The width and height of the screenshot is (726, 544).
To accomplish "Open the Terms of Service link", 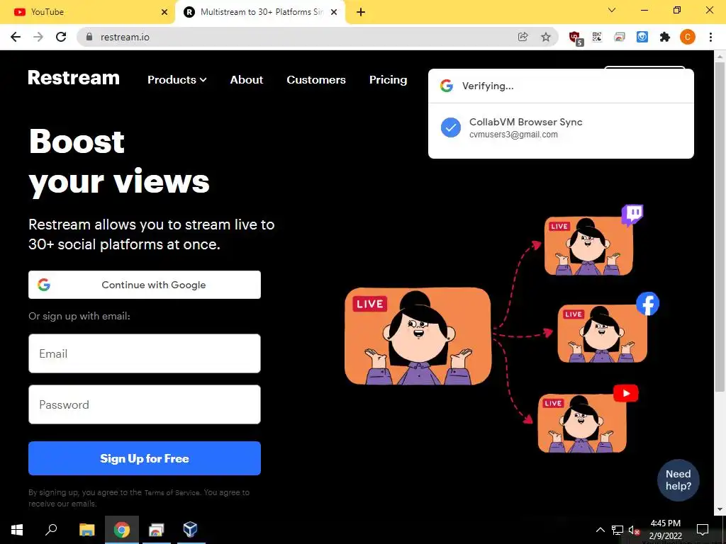I will point(172,493).
